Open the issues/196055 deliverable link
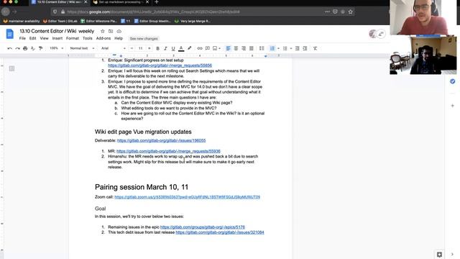 point(161,141)
